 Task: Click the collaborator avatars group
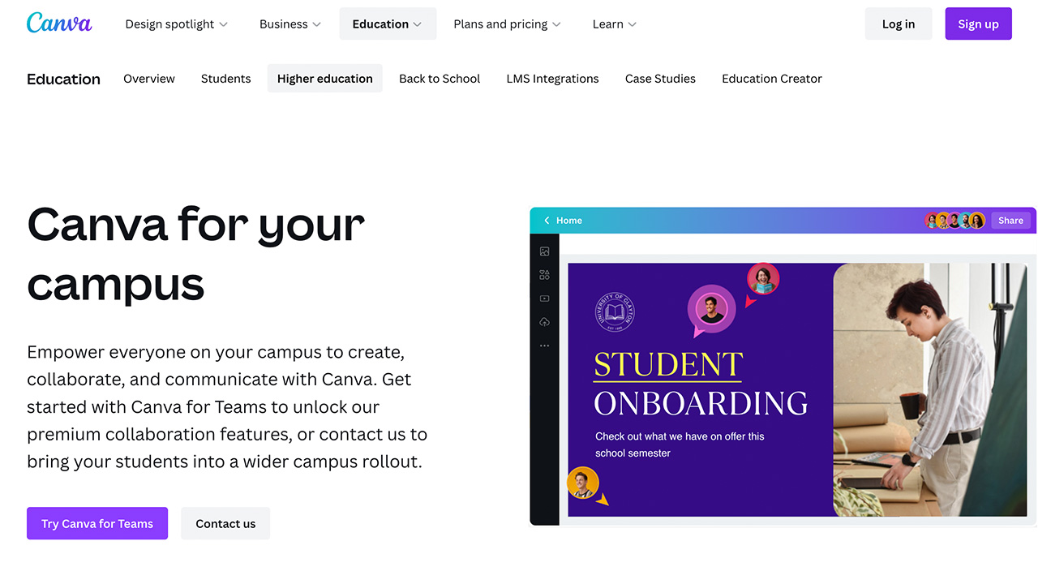955,221
